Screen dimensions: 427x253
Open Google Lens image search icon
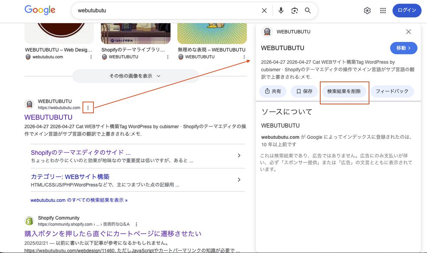pos(294,11)
